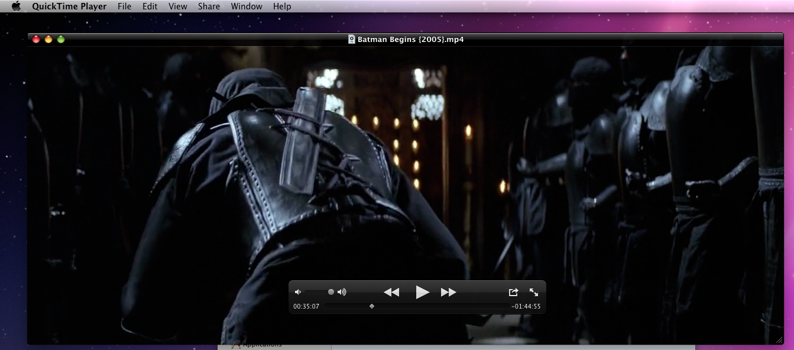Click the playhead diamond on the timeline
This screenshot has width=794, height=350.
pyautogui.click(x=371, y=306)
